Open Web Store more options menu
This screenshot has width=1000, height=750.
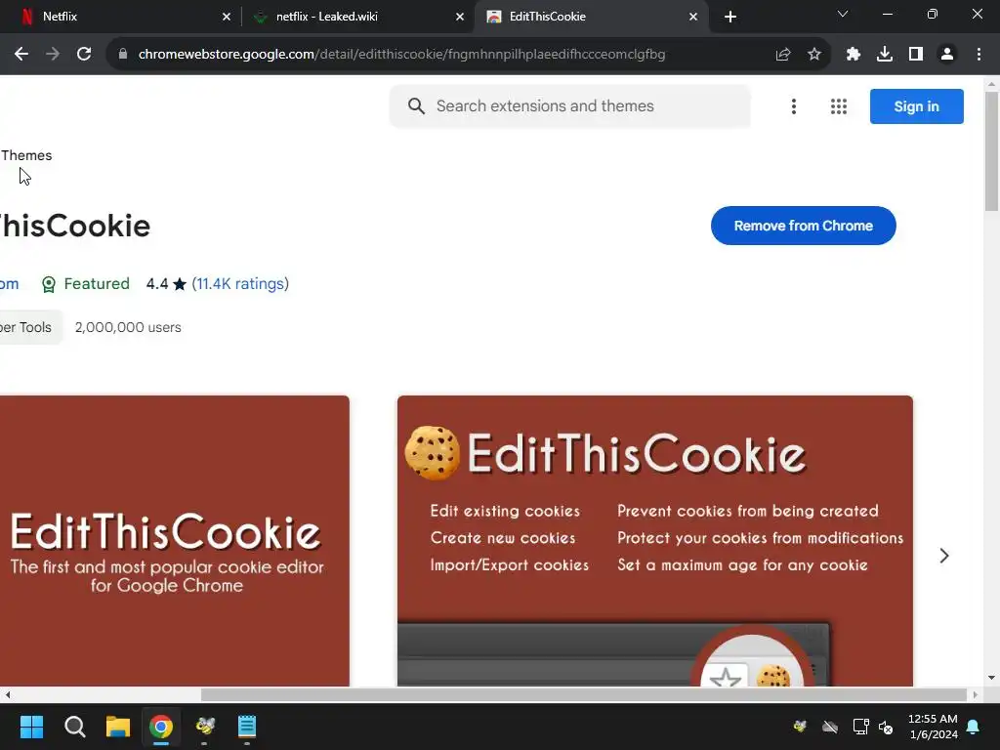click(x=793, y=106)
